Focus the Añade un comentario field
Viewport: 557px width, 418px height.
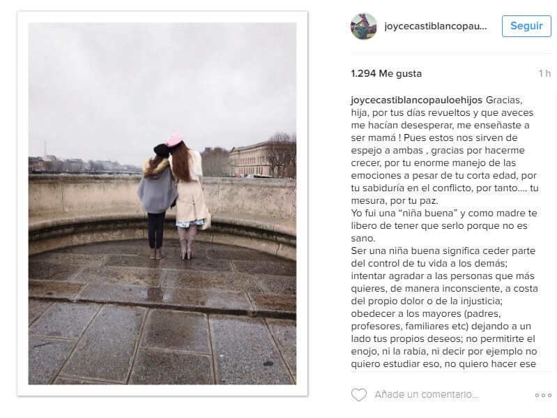tap(427, 394)
